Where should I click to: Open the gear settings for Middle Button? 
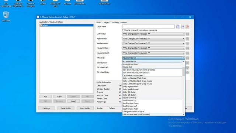187,44
